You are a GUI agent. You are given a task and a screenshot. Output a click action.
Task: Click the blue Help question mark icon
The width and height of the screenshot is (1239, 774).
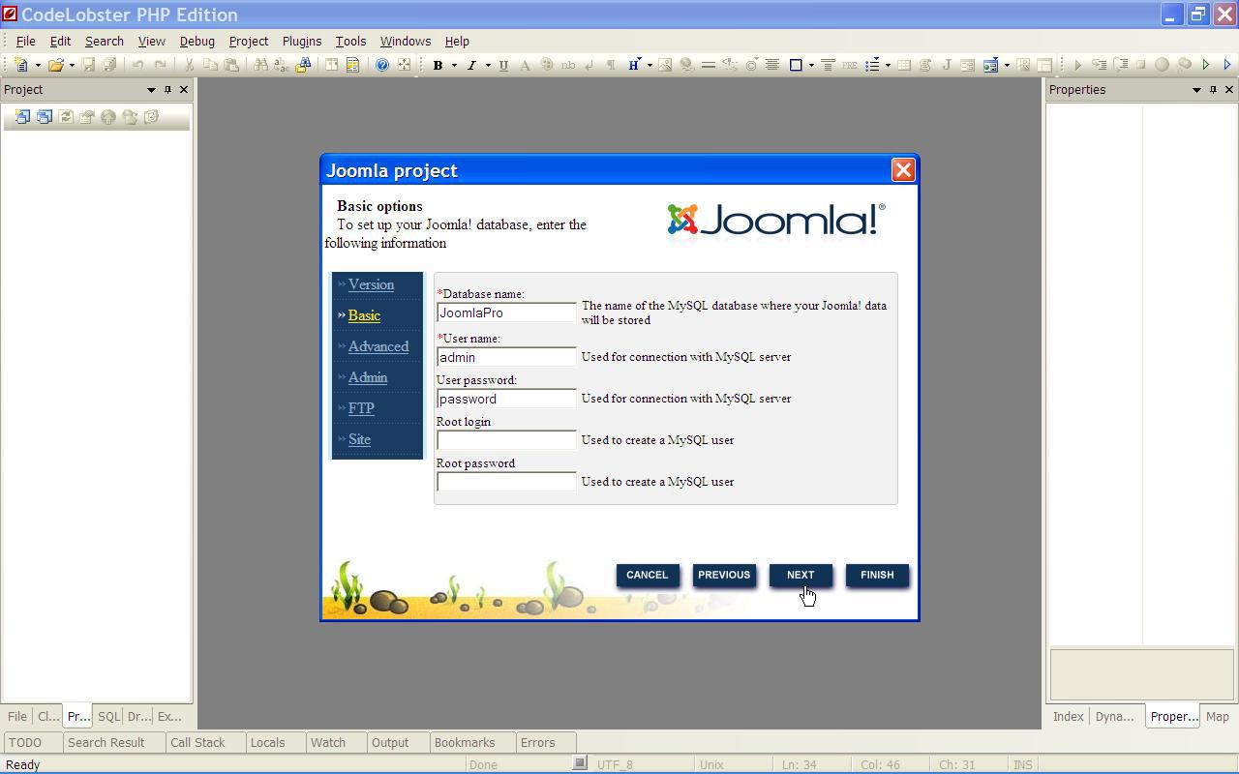tap(382, 65)
